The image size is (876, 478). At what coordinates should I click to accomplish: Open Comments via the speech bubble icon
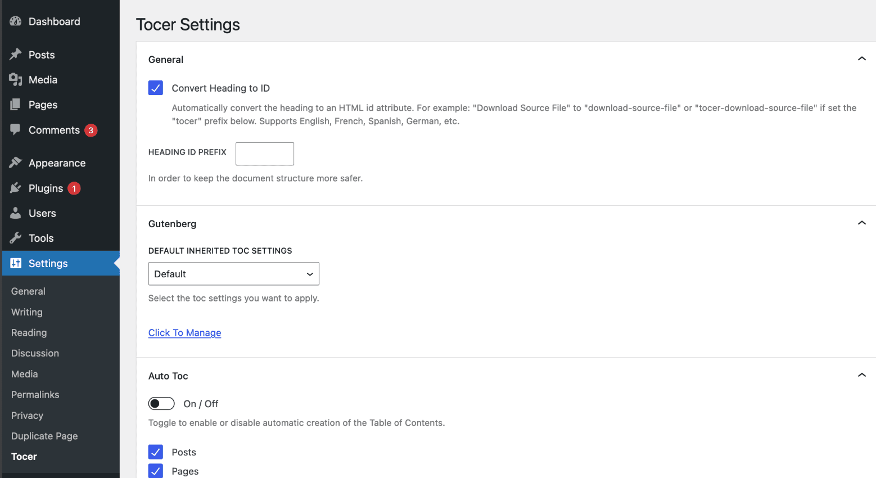[15, 129]
